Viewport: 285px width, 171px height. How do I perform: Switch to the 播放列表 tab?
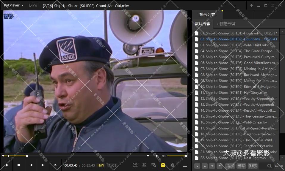pos(207,15)
